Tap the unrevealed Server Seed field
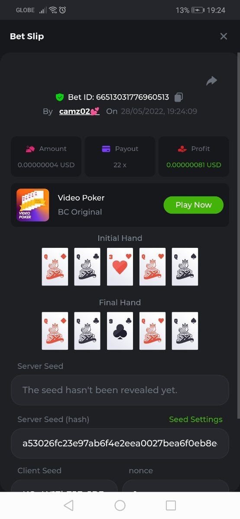Viewport: 240px width, 519px height. click(x=120, y=390)
